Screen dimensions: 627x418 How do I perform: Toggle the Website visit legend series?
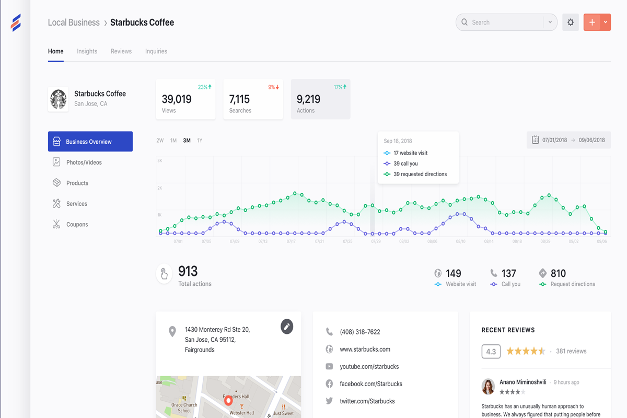[x=455, y=284]
